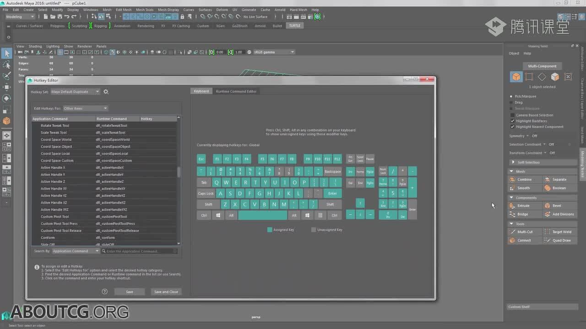Click the Target Weld icon
This screenshot has height=329, width=586.
[548, 232]
